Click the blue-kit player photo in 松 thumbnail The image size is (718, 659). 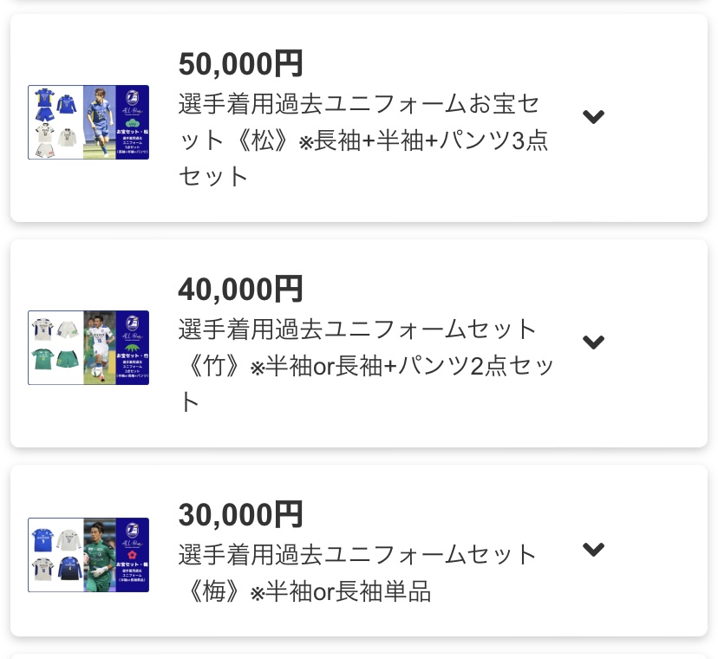[x=100, y=122]
